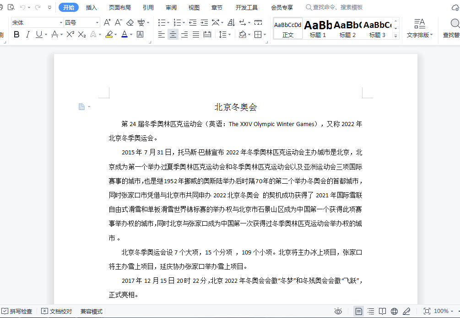The image size is (460, 318).
Task: Click the clear formatting eraser icon
Action: point(130,22)
